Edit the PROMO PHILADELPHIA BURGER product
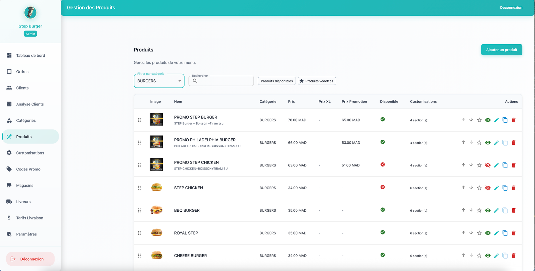Viewport: 535px width, 271px height. tap(496, 143)
